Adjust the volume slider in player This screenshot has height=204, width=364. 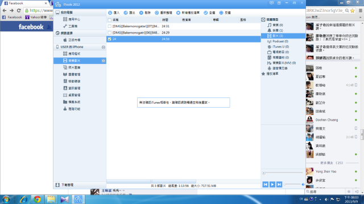coord(292,184)
